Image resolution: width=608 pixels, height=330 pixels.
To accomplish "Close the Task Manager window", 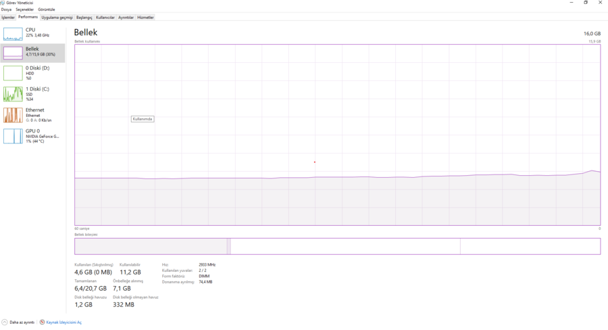I will (601, 2).
